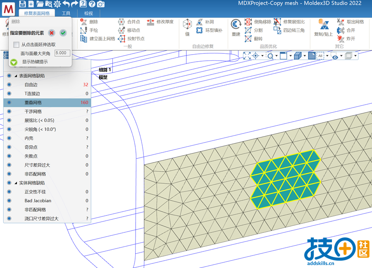The image size is (372, 268).
Task: Select the 环型填补 tool
Action: tap(209, 30)
